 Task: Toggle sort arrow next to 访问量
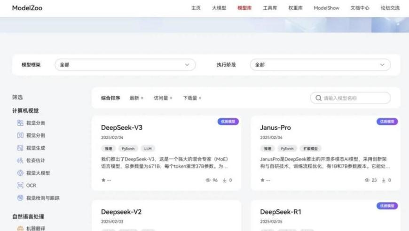coord(171,98)
